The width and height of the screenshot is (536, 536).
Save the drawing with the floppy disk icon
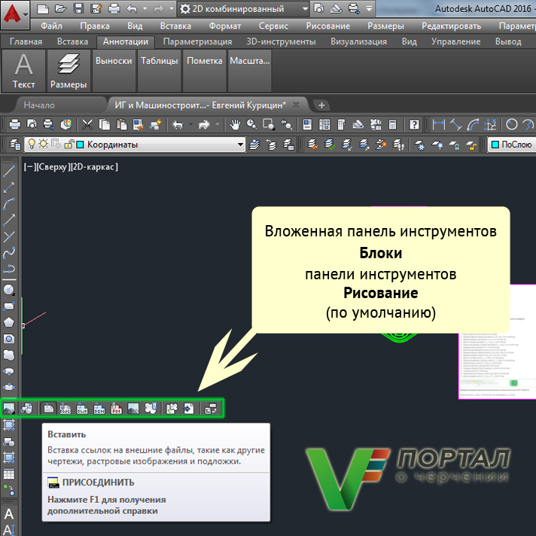(x=78, y=9)
